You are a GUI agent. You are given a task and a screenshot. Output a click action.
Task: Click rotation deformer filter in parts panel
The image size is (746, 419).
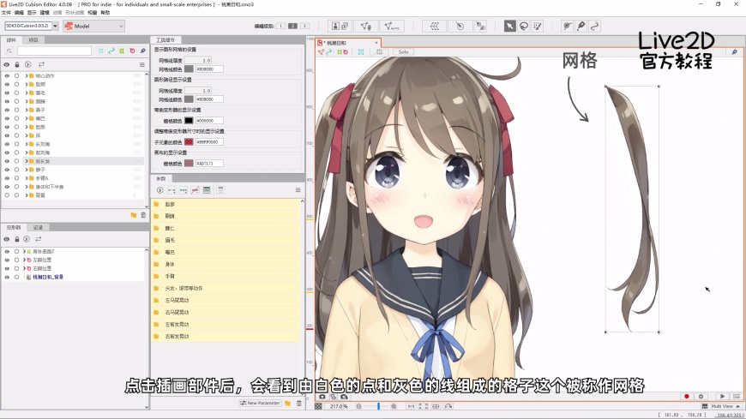tap(132, 51)
